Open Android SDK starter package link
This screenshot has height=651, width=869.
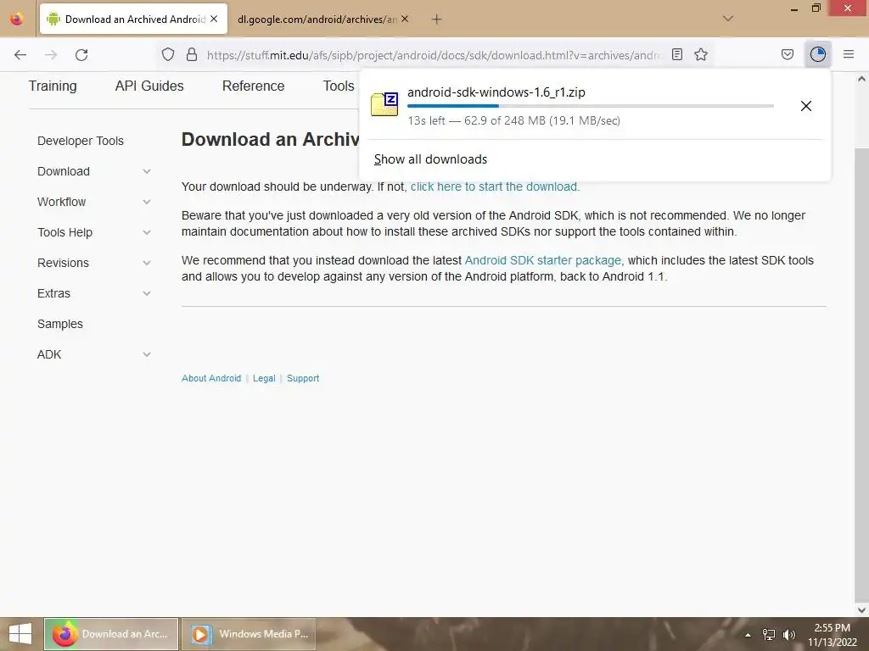[542, 260]
